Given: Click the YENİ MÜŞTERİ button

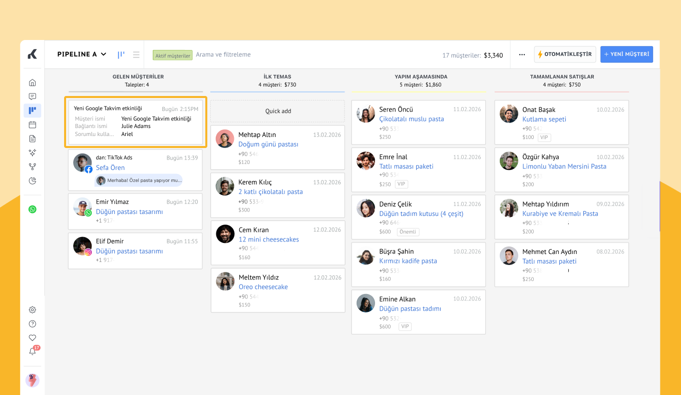Looking at the screenshot, I should [626, 54].
